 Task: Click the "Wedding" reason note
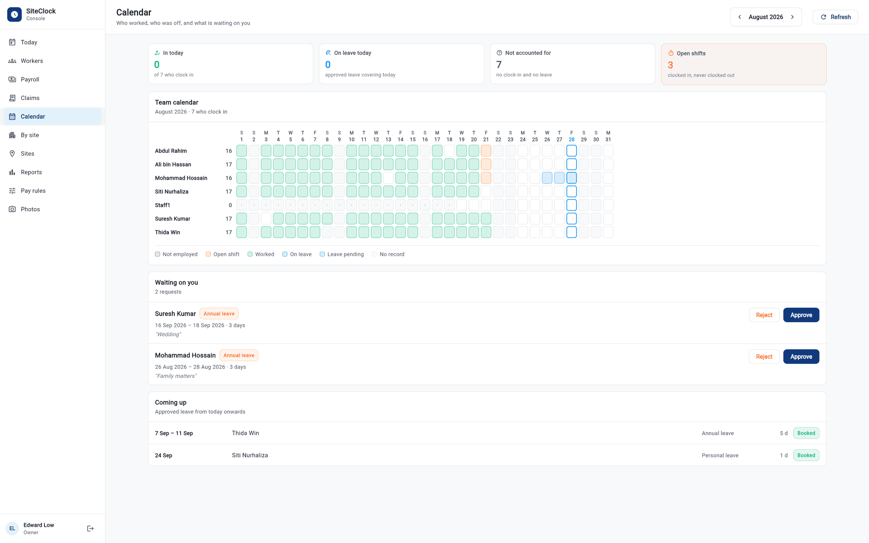tap(168, 334)
